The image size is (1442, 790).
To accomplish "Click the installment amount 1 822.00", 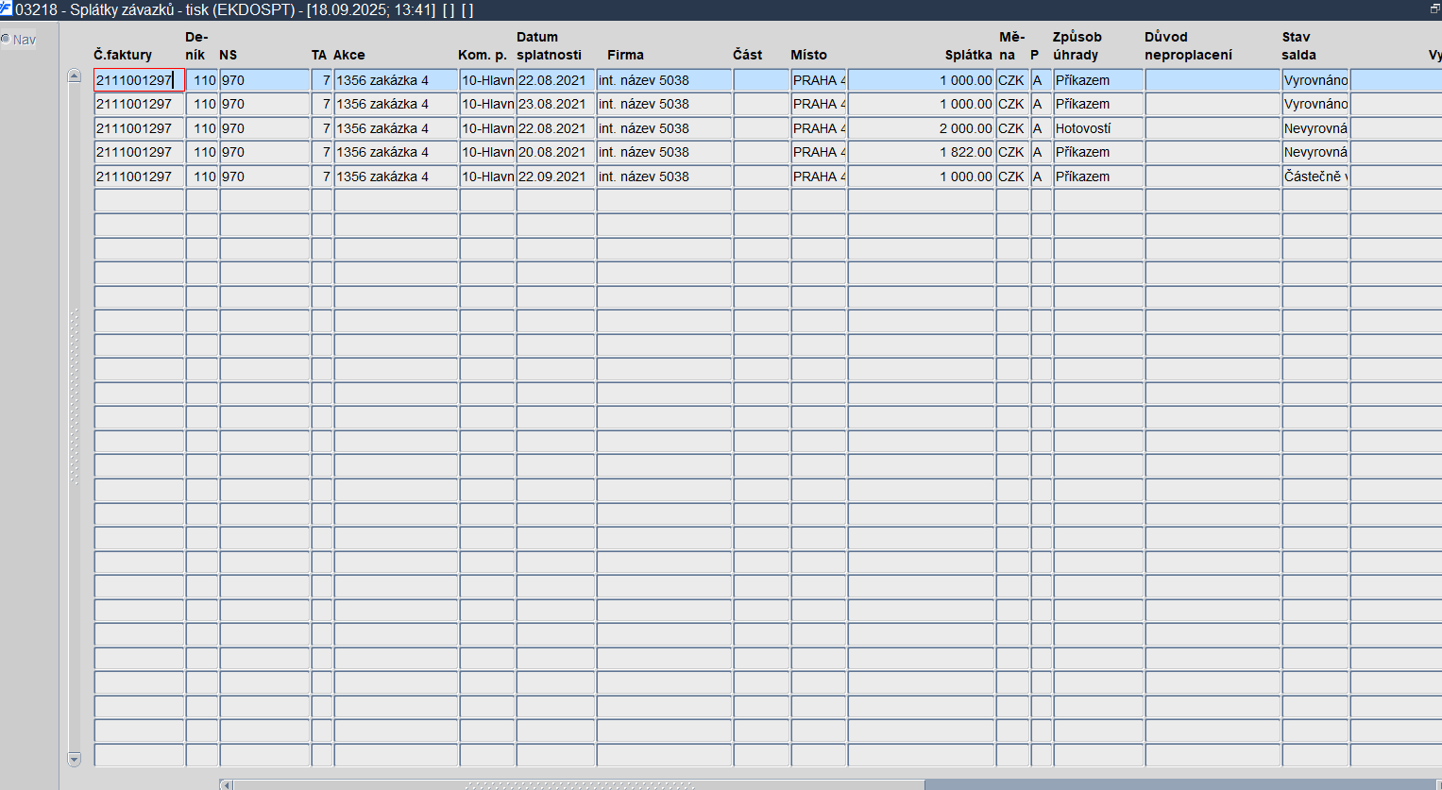I will pyautogui.click(x=921, y=152).
